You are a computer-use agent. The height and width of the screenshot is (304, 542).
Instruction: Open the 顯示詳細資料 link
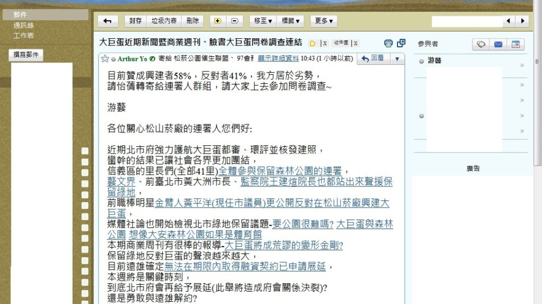click(x=278, y=59)
